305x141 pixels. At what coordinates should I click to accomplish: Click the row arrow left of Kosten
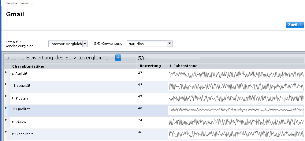[6, 96]
